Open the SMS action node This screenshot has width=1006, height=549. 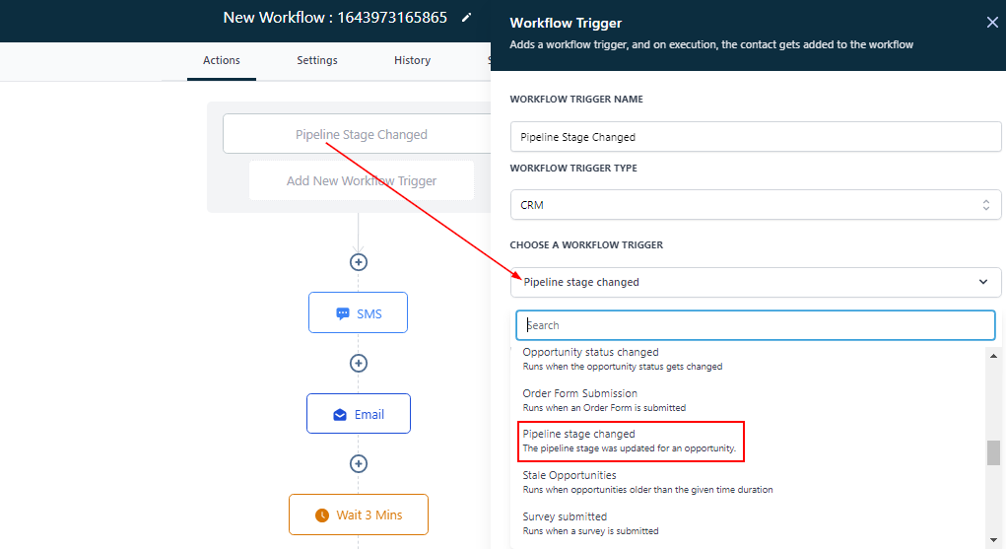click(358, 313)
